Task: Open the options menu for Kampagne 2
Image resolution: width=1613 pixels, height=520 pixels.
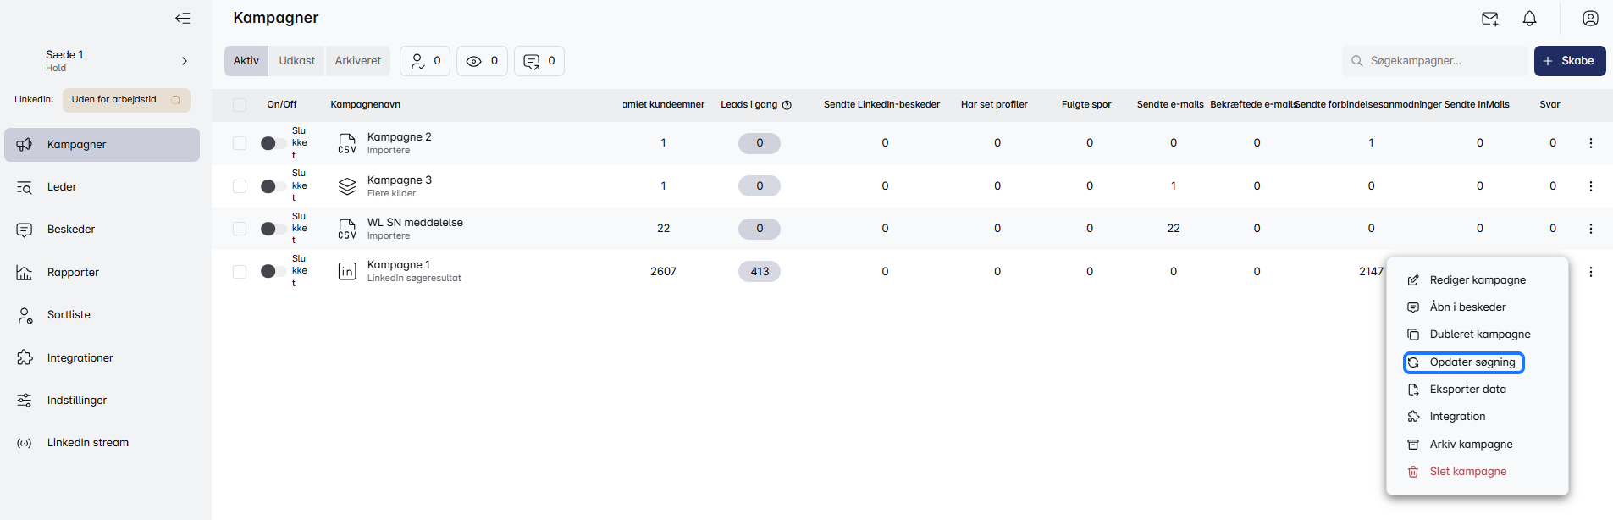Action: coord(1590,143)
